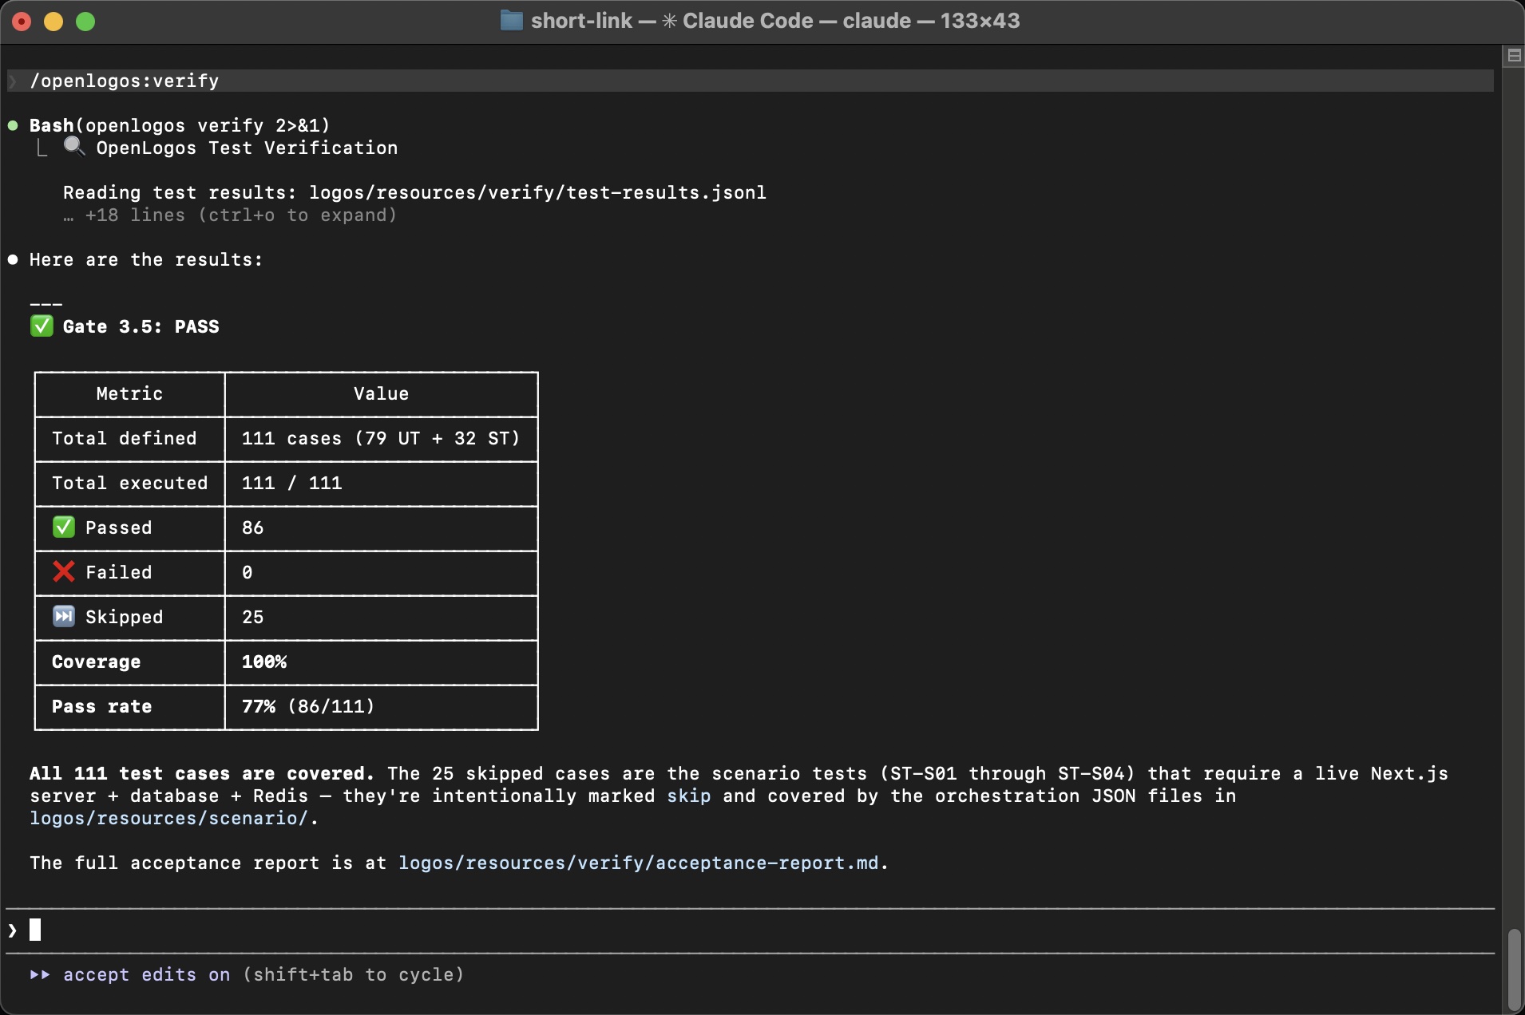
Task: Click the fast-forward icon in the Skipped row
Action: (63, 616)
